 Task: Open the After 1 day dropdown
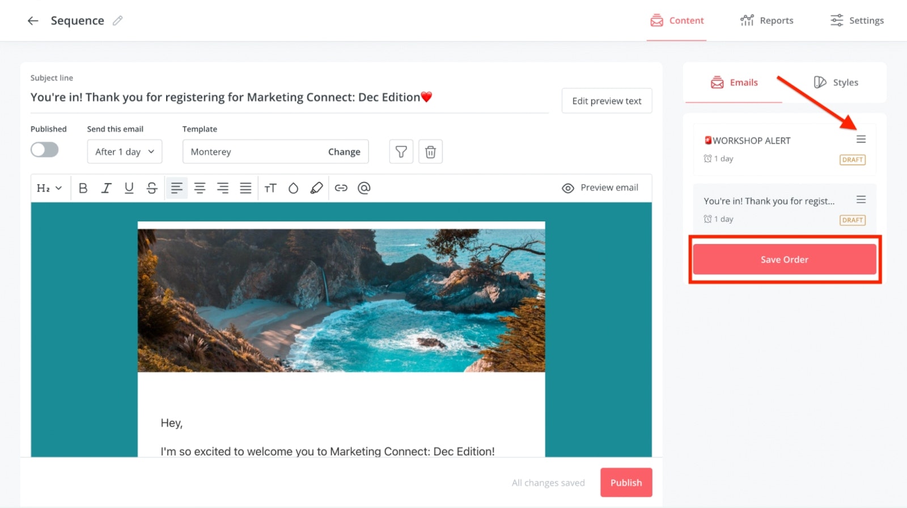click(x=125, y=152)
